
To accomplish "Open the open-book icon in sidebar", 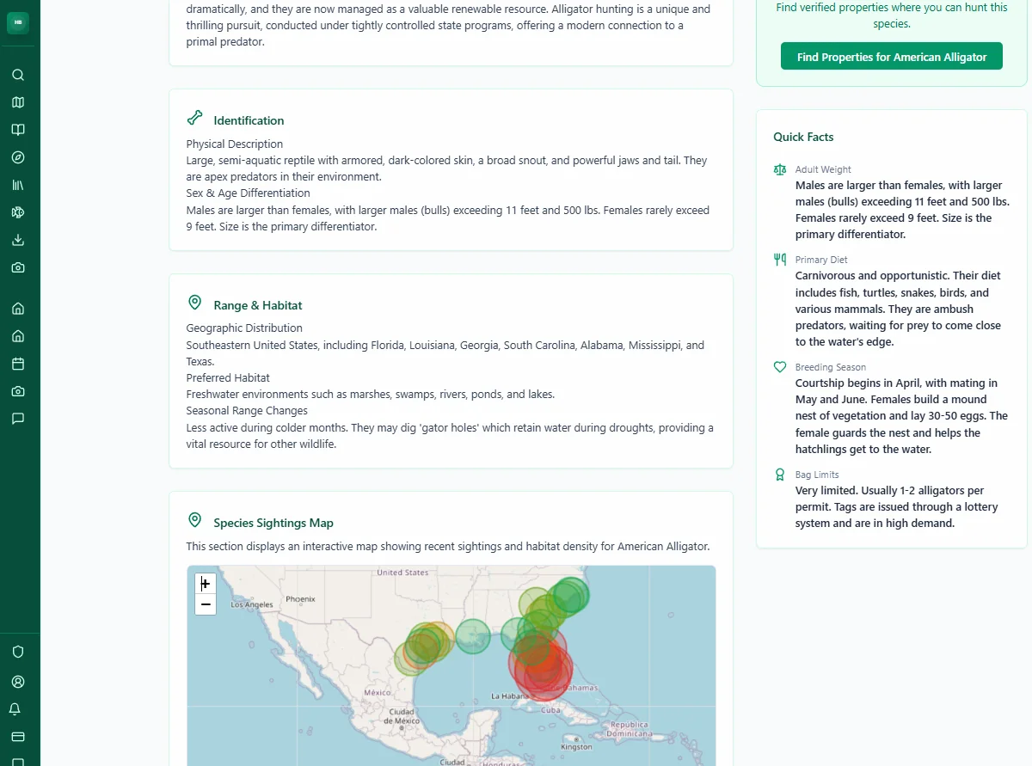I will 18,130.
